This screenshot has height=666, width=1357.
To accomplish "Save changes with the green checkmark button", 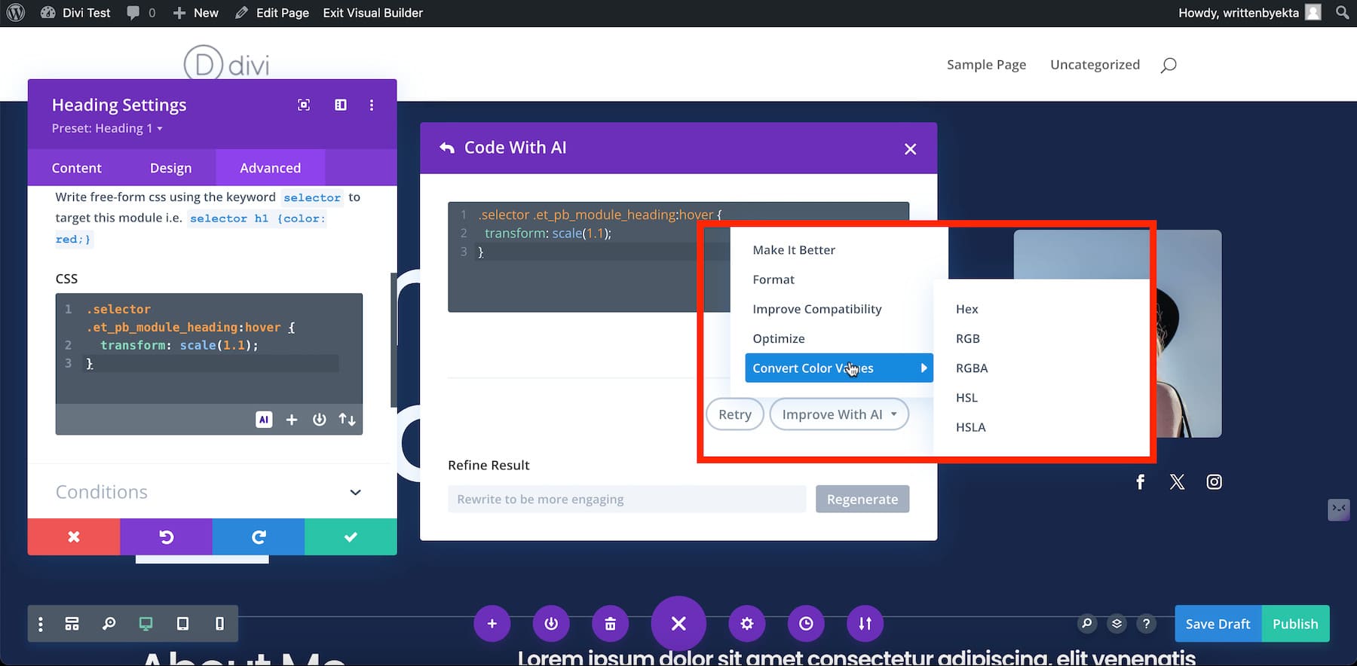I will (x=351, y=536).
